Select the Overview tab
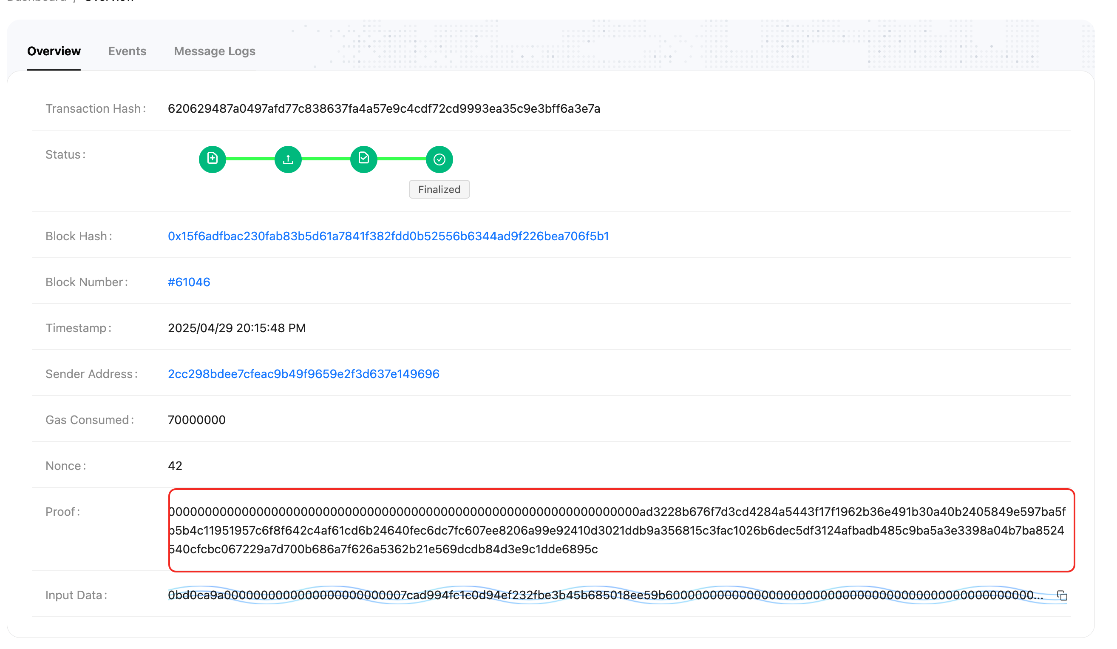This screenshot has height=649, width=1117. pos(54,51)
